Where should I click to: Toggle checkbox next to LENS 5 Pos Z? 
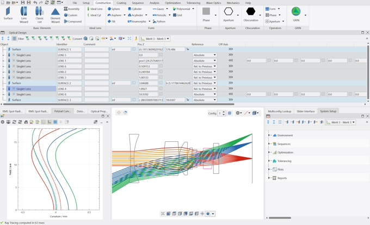click(161, 55)
